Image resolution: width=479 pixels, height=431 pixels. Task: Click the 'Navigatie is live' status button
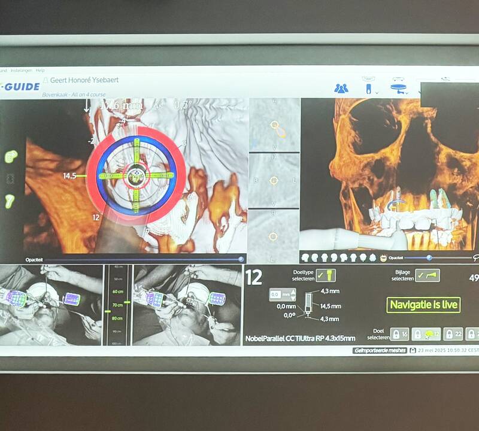tap(423, 305)
